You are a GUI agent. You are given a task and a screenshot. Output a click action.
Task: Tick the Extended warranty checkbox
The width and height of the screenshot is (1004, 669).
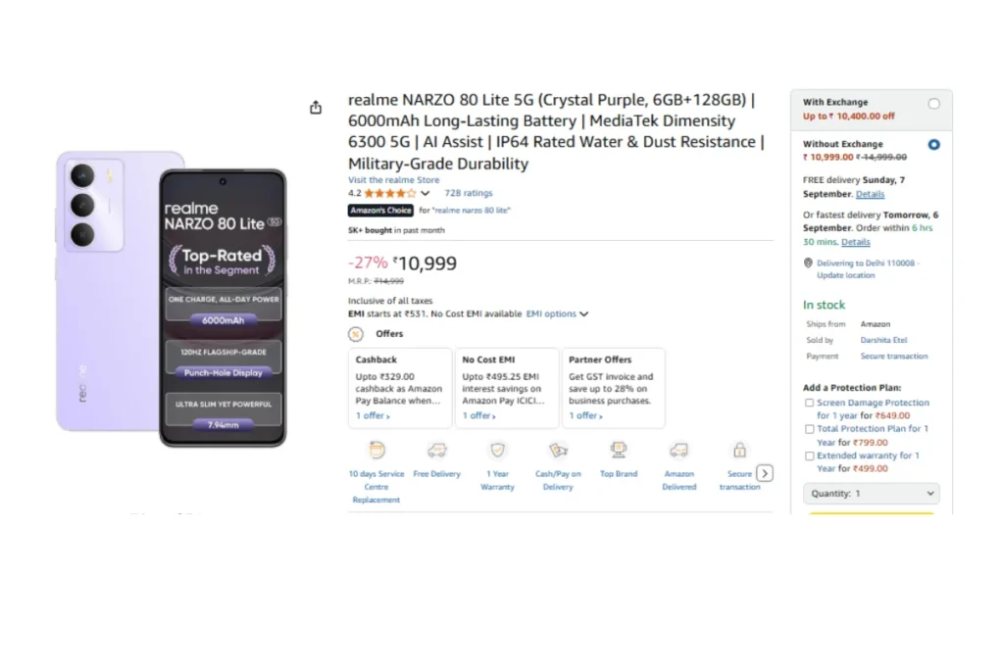click(809, 455)
